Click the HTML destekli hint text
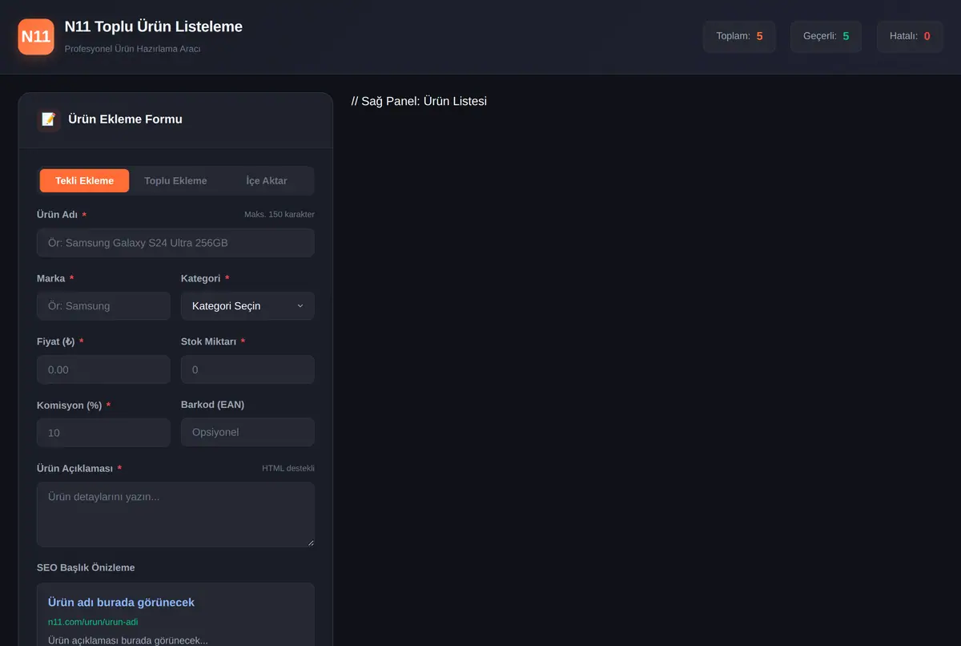Screen dimensions: 961x646 (x=288, y=468)
